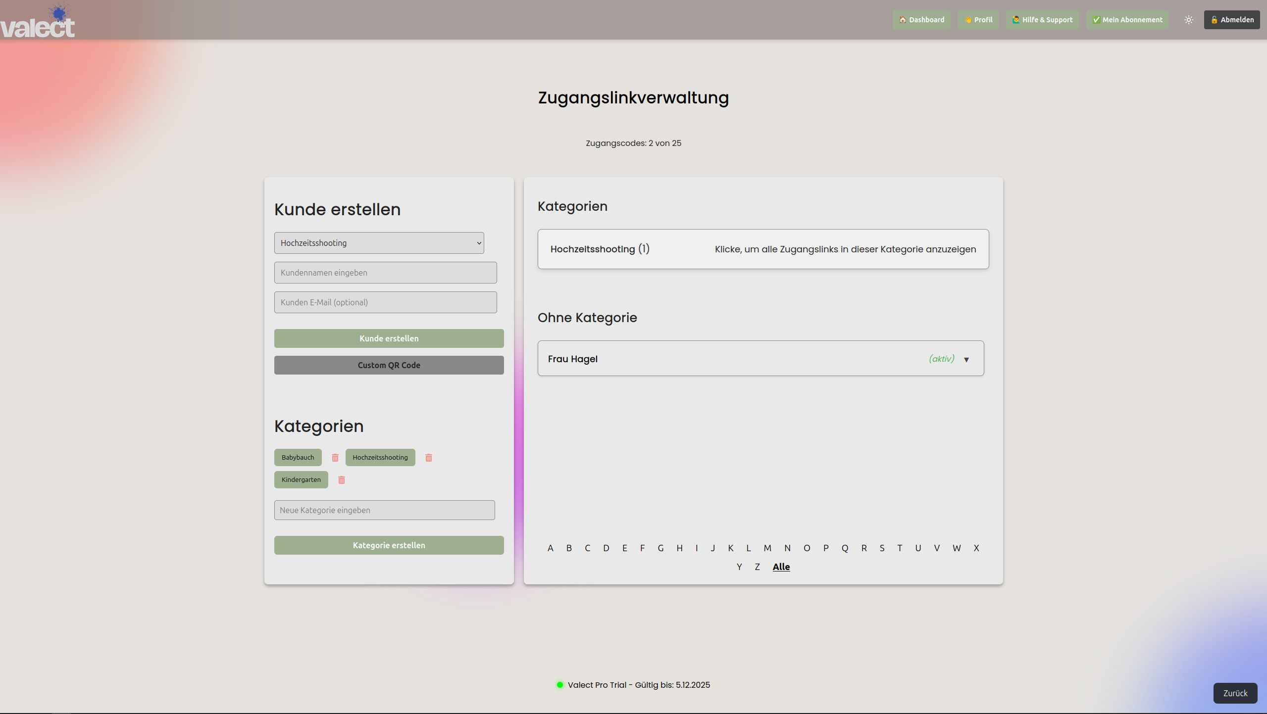Screen dimensions: 1267x714
Task: Filter customers by letter M
Action: [x=767, y=548]
